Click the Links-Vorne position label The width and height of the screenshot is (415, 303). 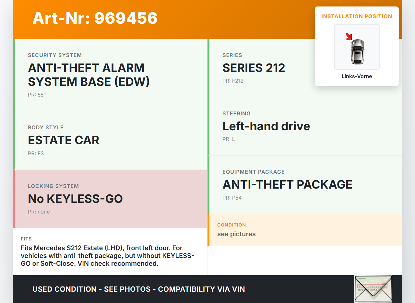coord(357,76)
